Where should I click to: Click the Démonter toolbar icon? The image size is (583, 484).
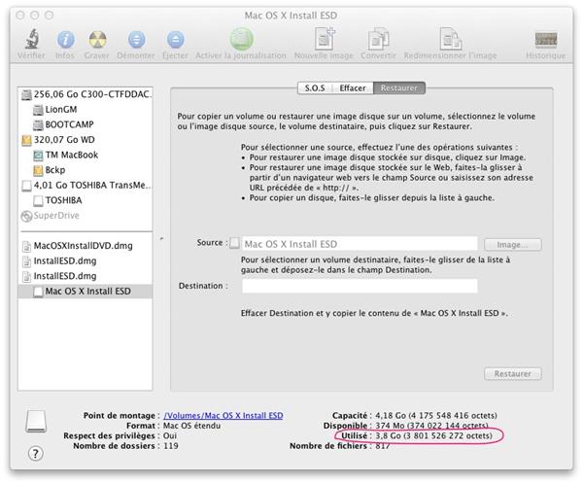[136, 40]
